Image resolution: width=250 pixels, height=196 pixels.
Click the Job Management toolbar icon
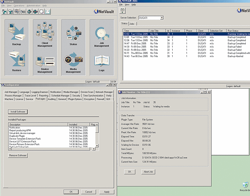pyautogui.click(x=42, y=12)
